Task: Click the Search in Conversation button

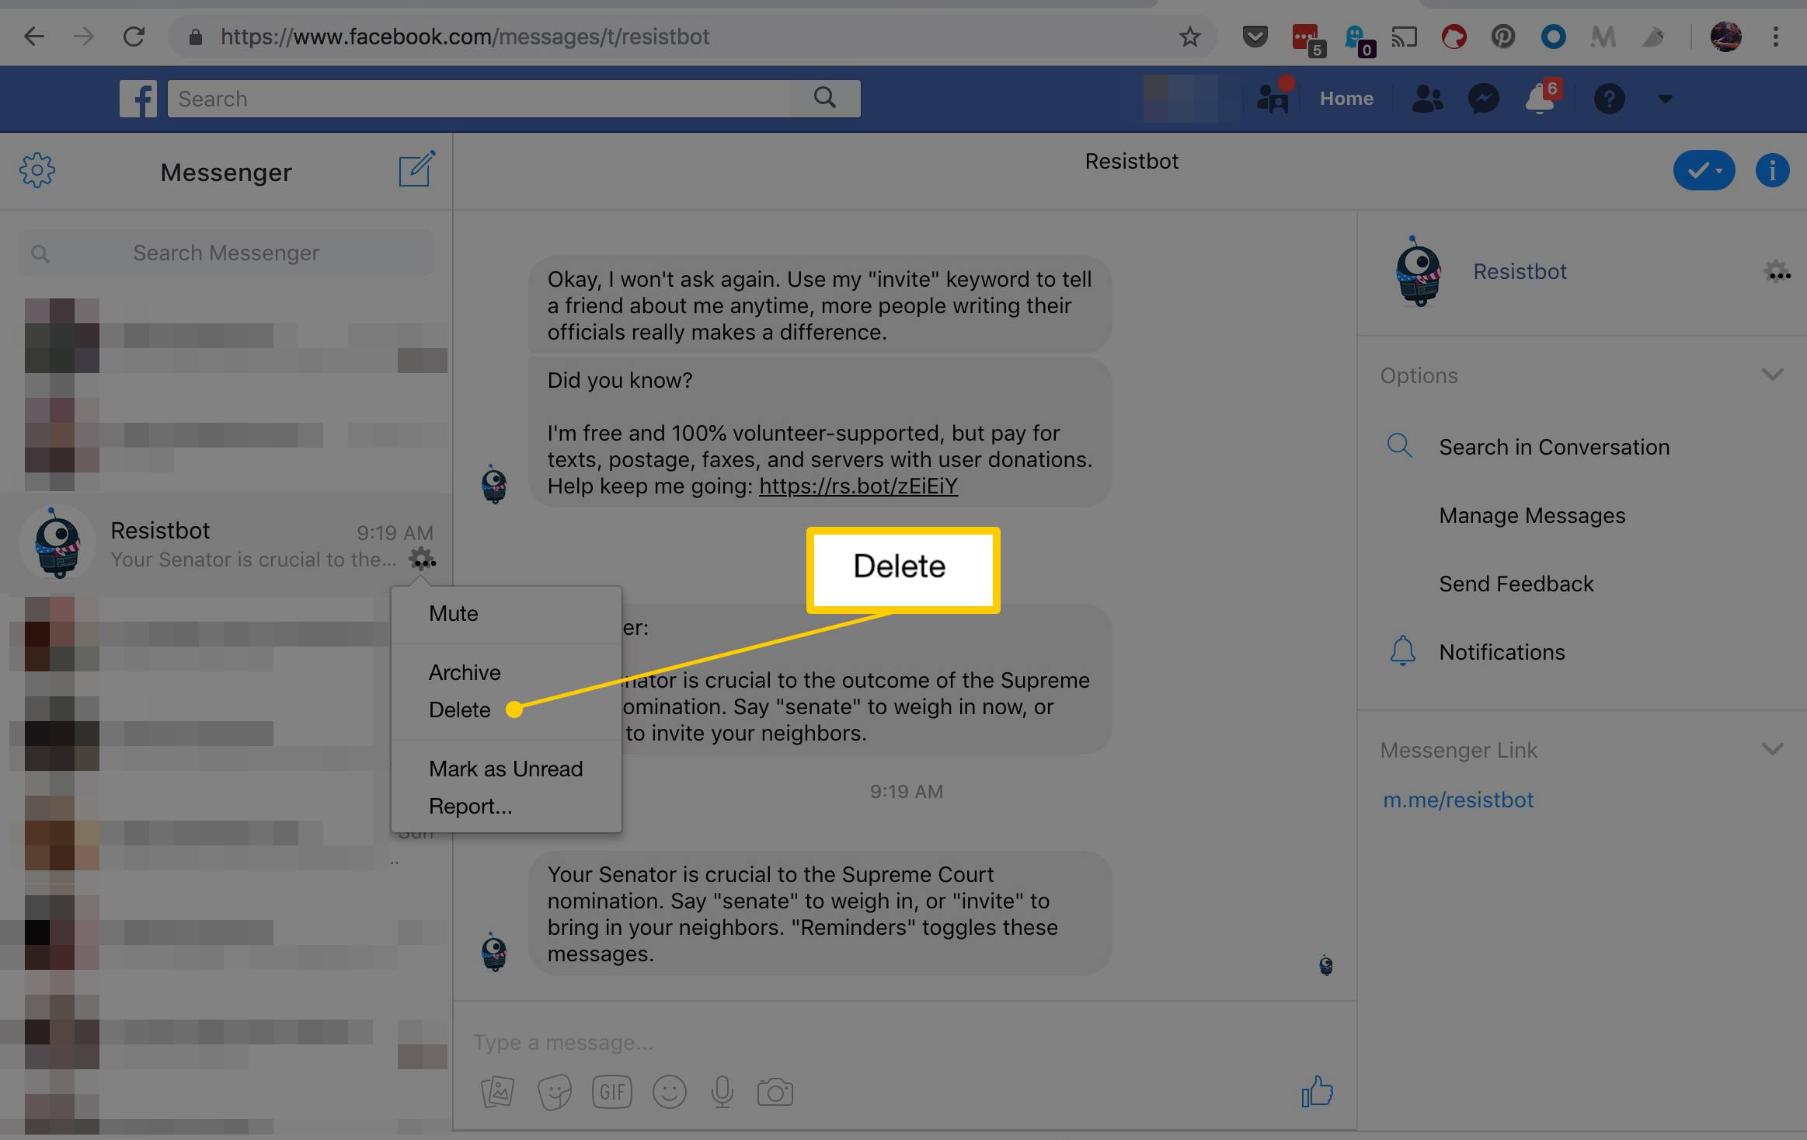Action: (1552, 447)
